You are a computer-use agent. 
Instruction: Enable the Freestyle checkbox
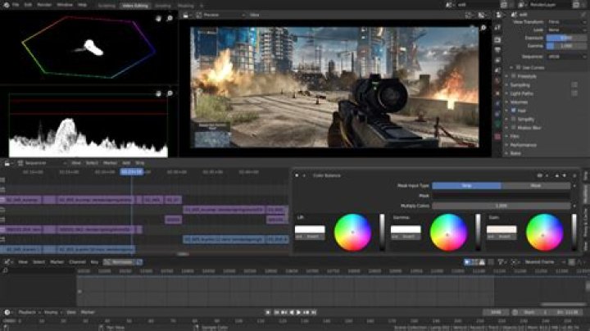coord(514,76)
